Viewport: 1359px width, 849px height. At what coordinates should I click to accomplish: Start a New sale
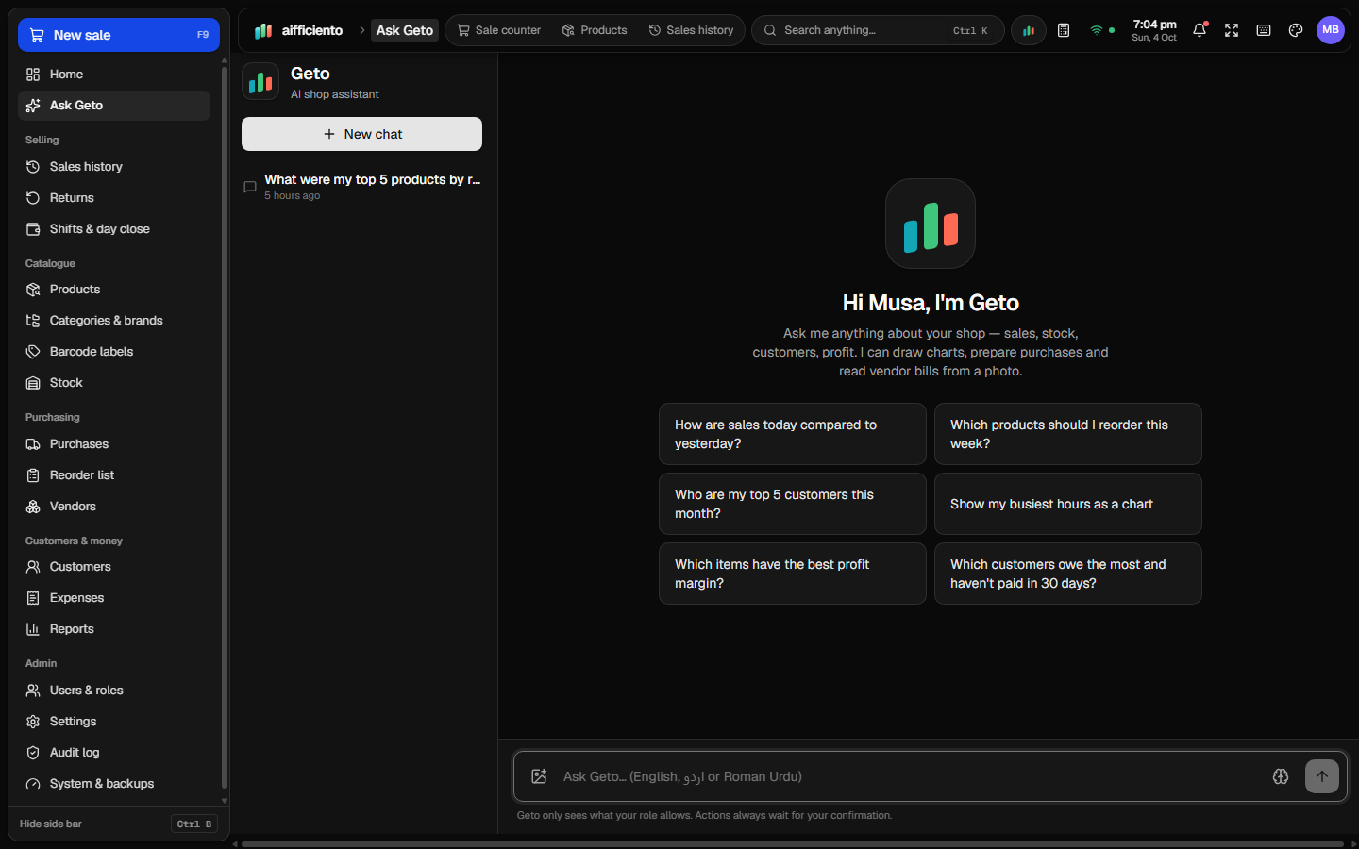pyautogui.click(x=119, y=35)
